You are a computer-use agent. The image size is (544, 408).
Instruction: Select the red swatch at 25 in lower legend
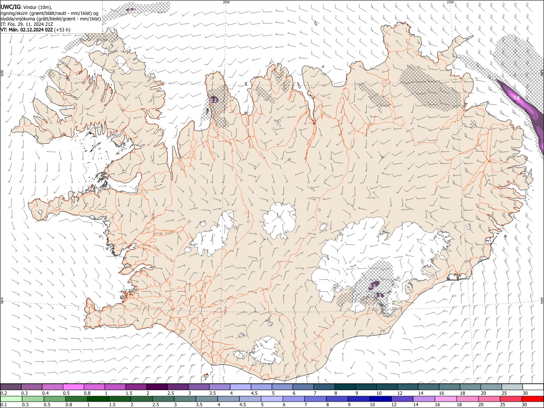click(510, 399)
